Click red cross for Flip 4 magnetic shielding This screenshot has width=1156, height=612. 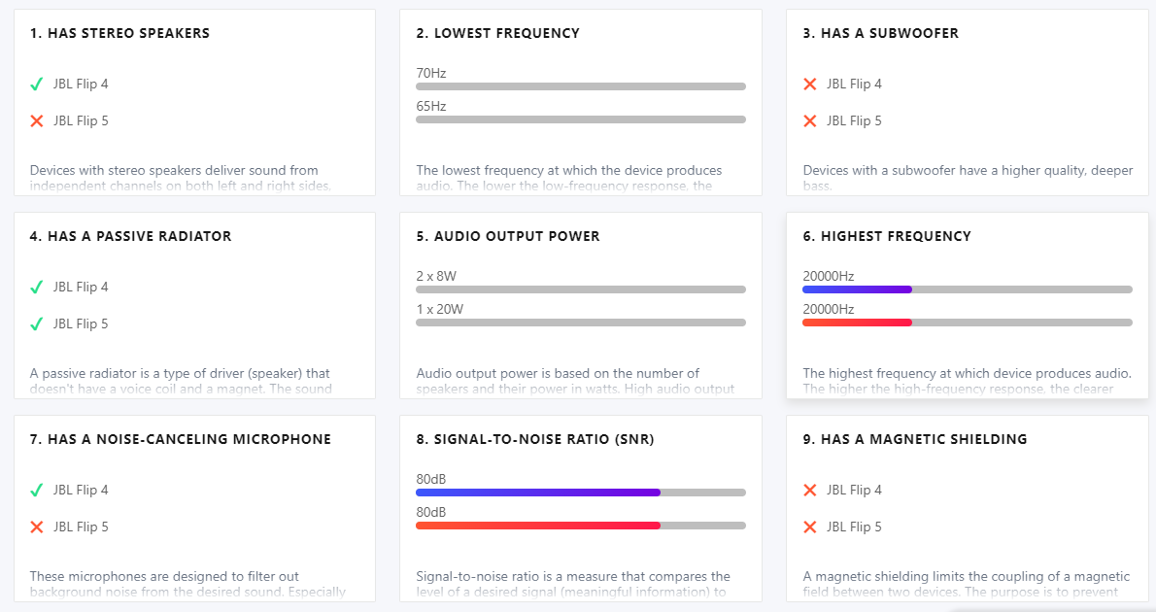click(x=810, y=491)
